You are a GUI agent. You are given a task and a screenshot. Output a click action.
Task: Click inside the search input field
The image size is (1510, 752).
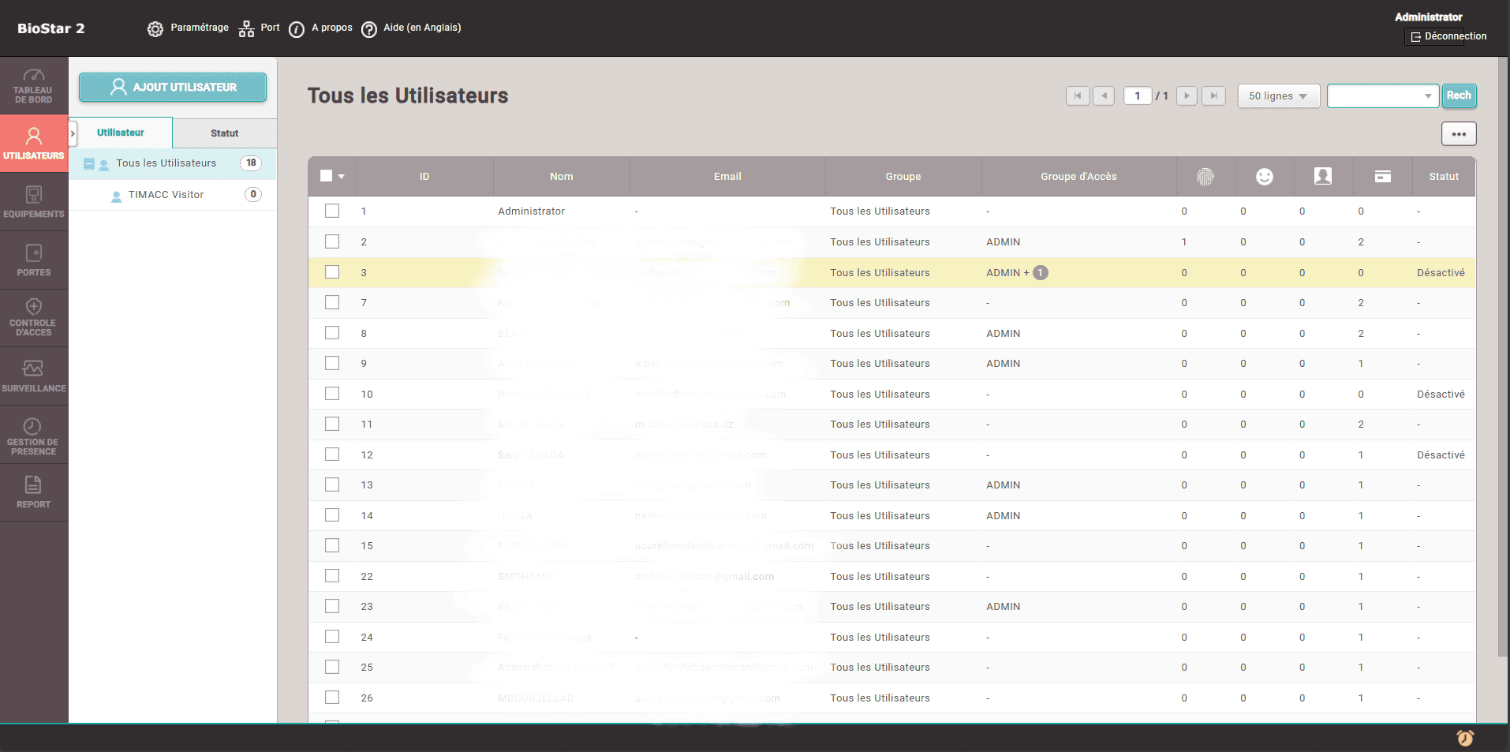(1373, 95)
